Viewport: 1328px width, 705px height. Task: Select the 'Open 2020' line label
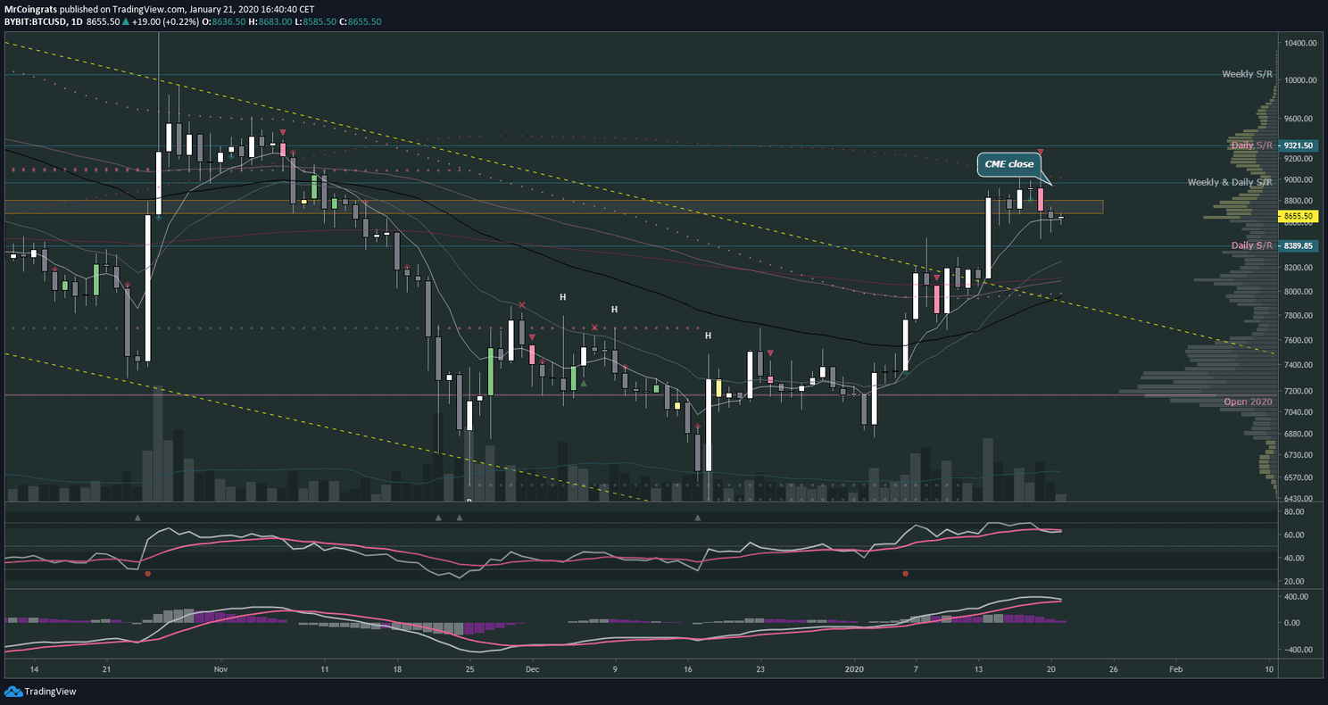tap(1248, 402)
